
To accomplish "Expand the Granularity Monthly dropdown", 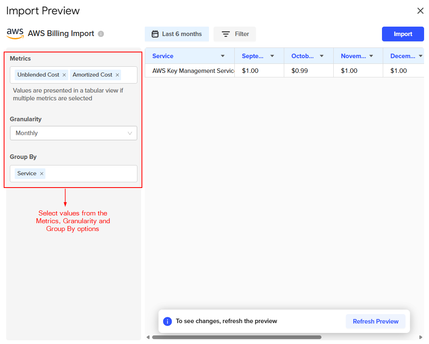I will tap(74, 133).
